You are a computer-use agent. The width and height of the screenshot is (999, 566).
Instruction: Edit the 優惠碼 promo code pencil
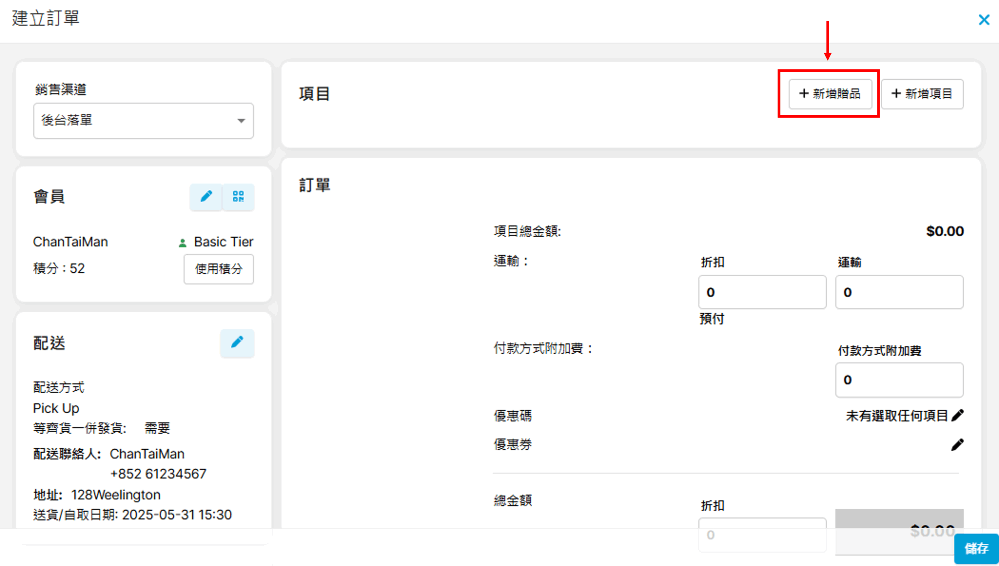[957, 415]
